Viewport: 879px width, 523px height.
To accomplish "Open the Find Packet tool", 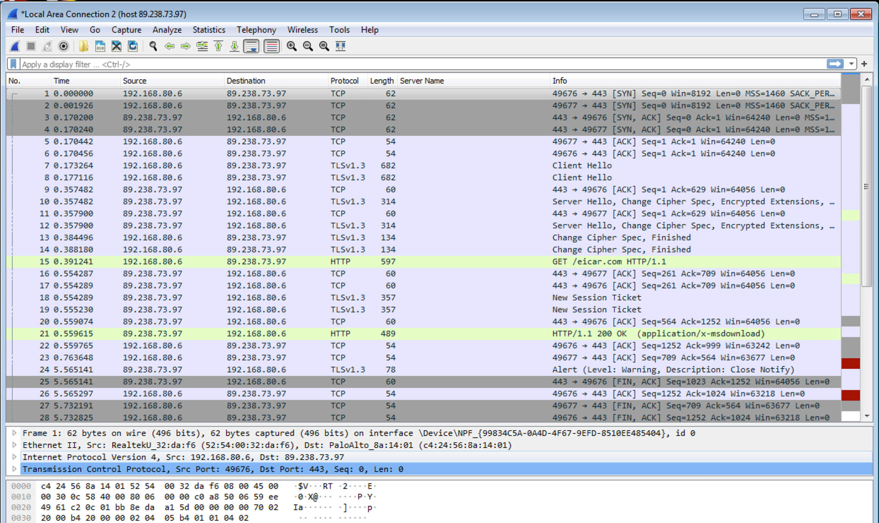I will click(153, 46).
